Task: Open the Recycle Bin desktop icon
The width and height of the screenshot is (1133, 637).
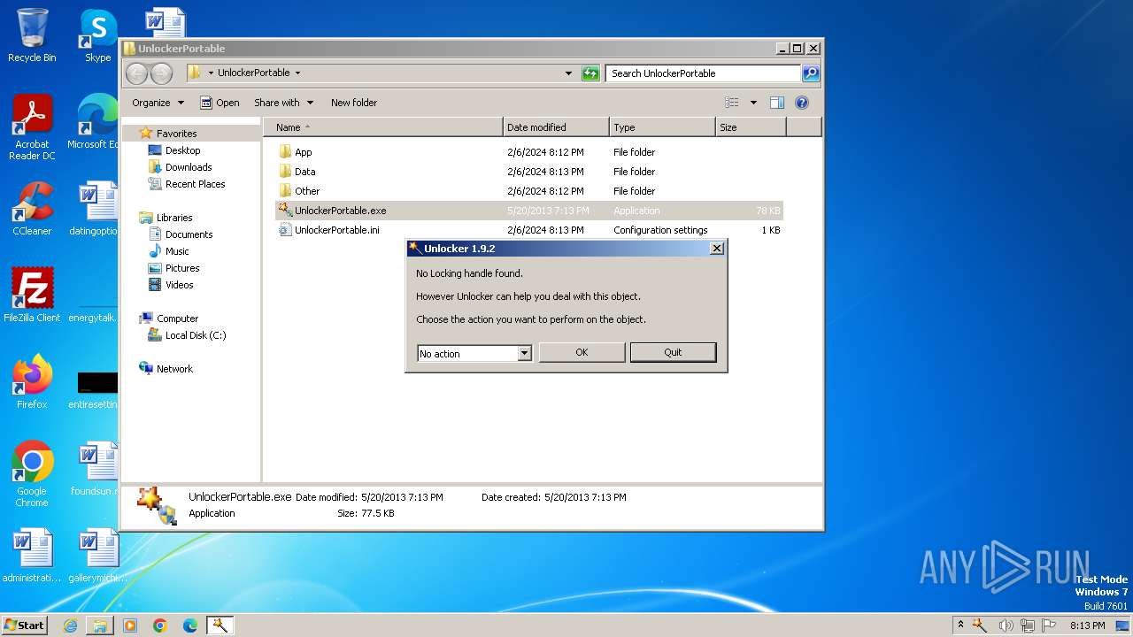Action: click(32, 36)
